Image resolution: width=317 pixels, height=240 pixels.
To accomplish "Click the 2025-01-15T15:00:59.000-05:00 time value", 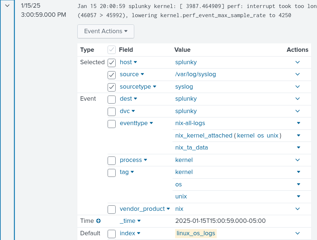I will [220, 221].
